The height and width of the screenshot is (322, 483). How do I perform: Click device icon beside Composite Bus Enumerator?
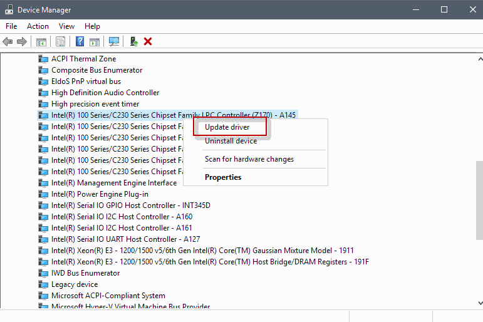(x=43, y=70)
